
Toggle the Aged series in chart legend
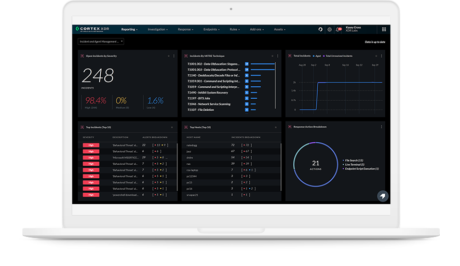pos(318,56)
